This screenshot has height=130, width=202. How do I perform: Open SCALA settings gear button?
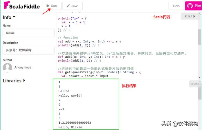pyautogui.click(x=190, y=16)
